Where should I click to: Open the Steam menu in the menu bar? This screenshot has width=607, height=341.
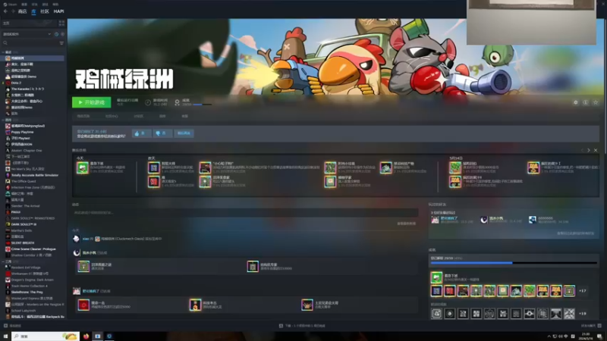[10, 5]
